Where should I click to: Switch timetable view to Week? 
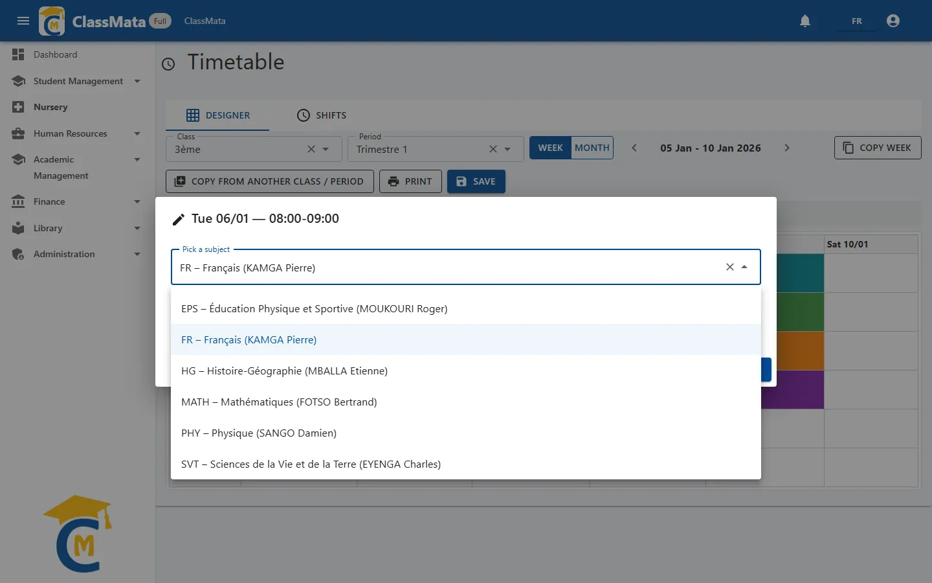pyautogui.click(x=550, y=148)
